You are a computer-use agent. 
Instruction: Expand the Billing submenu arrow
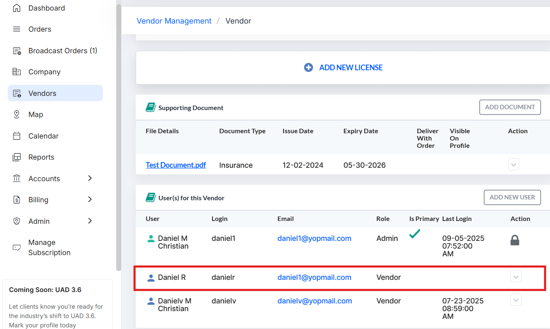(90, 199)
